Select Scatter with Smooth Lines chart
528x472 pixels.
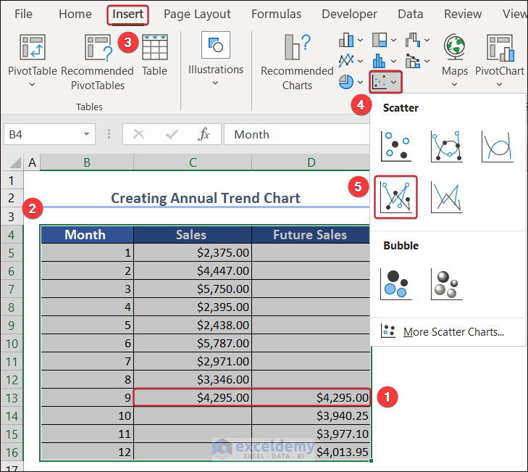(x=497, y=146)
